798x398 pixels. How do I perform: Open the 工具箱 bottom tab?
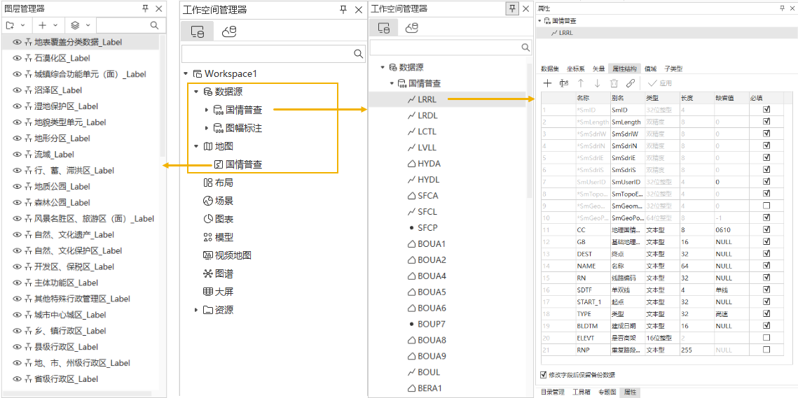coord(582,392)
